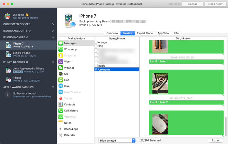
Task: Open Recordings waveform icon
Action: click(61, 129)
